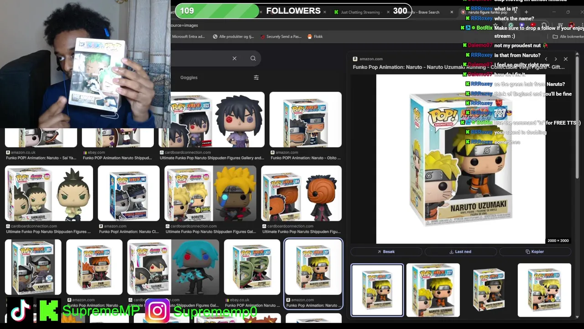
Task: Open the Funko Pop Animation Naruto title link
Action: (x=459, y=67)
